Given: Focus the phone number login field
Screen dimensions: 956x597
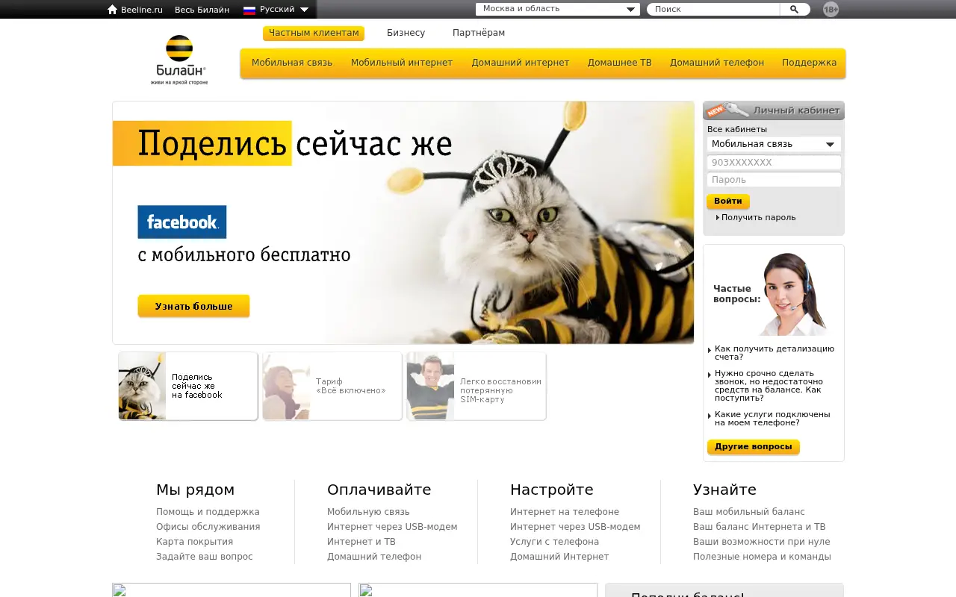Looking at the screenshot, I should click(x=774, y=163).
